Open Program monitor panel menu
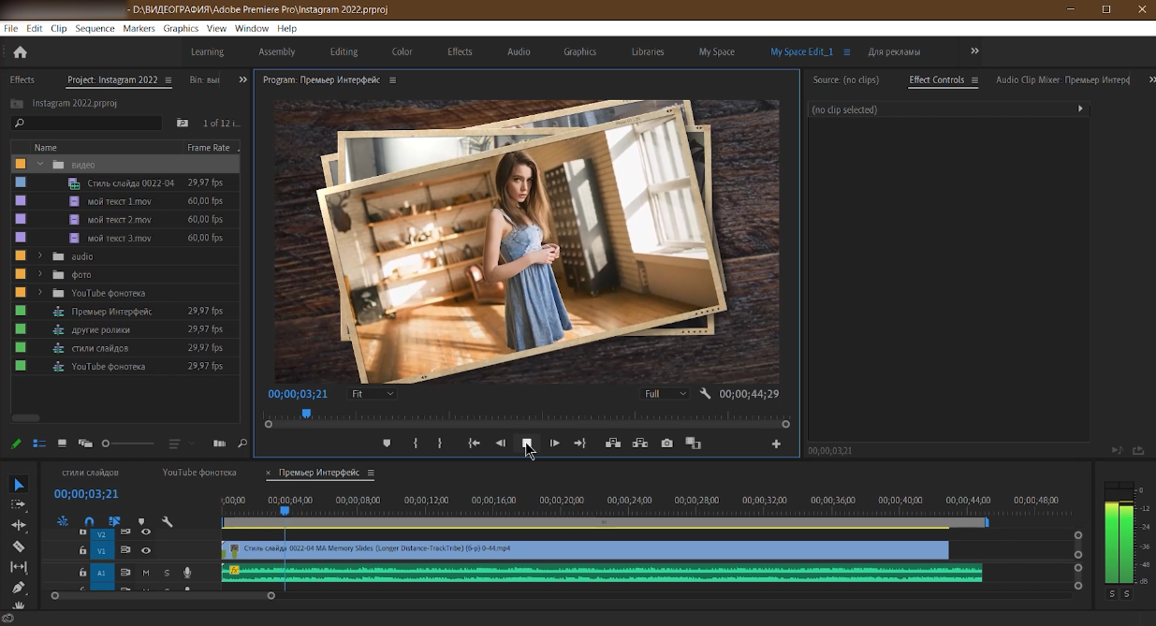 [393, 80]
